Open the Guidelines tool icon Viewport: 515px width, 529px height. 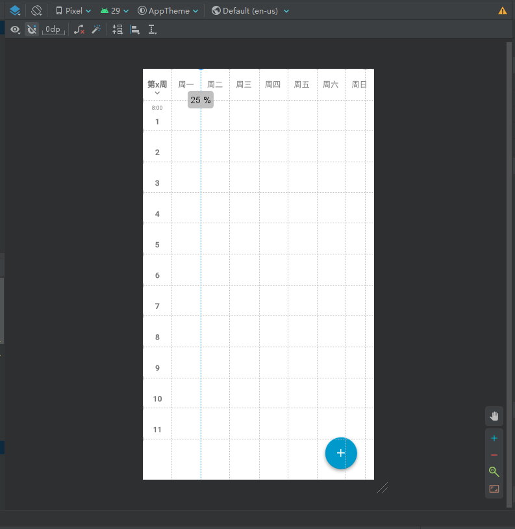(x=152, y=30)
